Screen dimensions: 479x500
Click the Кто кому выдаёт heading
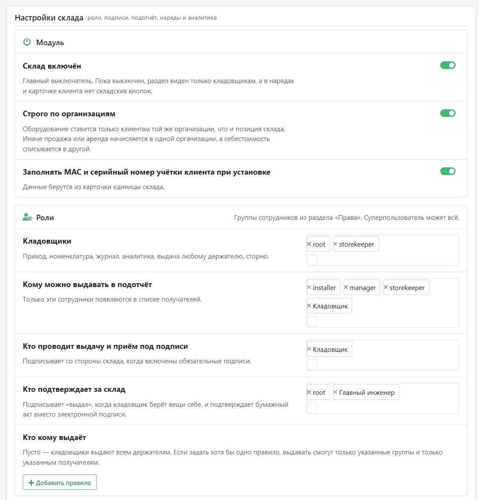coord(54,437)
